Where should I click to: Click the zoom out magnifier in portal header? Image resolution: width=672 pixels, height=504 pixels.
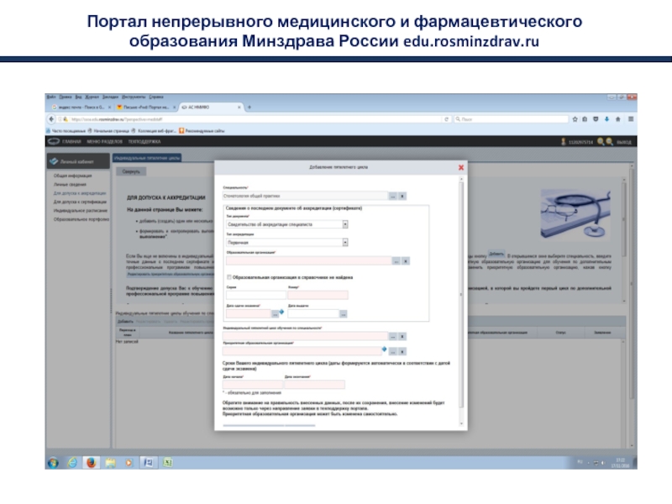609,142
